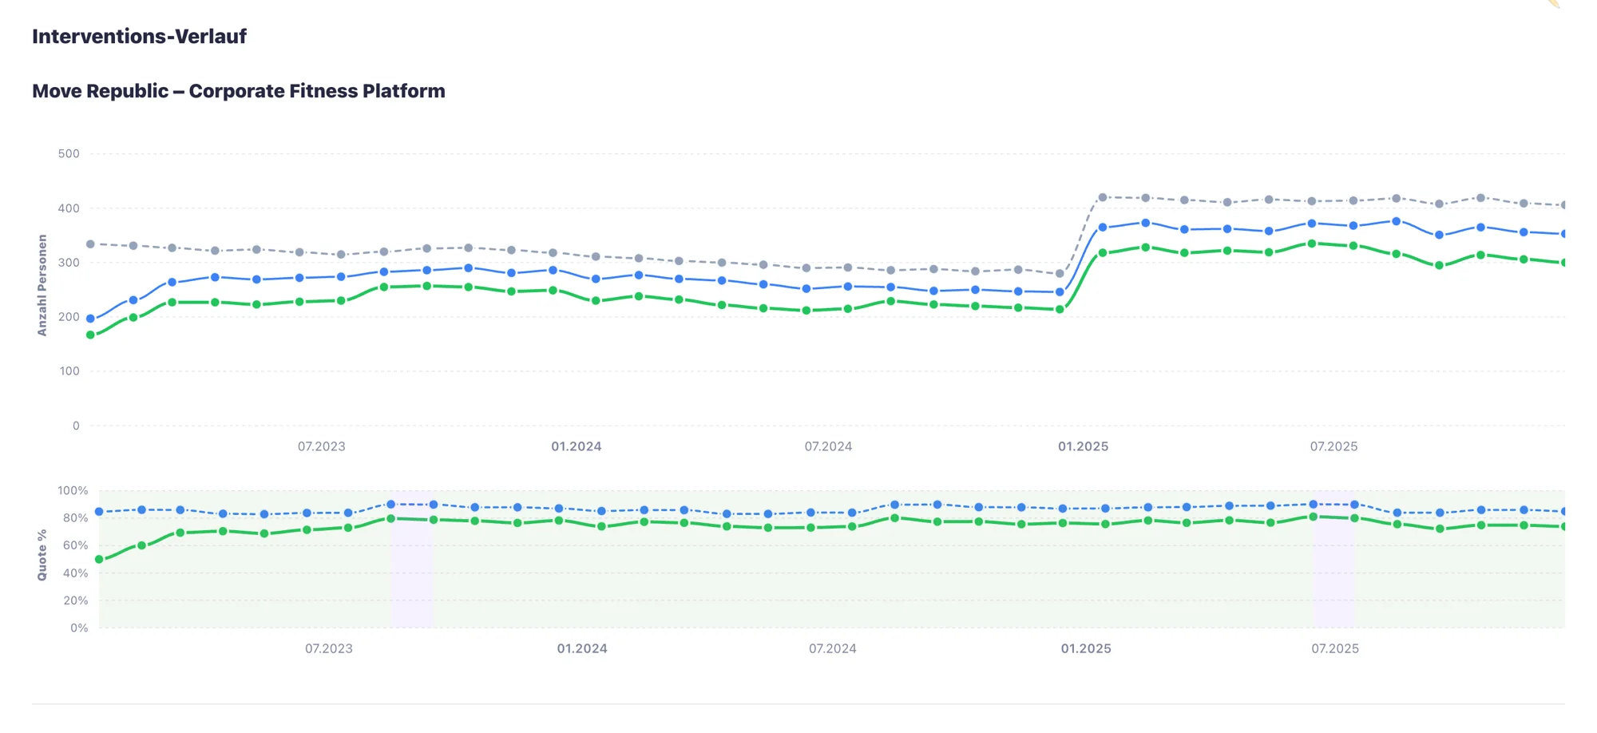Click the last blue data point in the upper chart
The image size is (1597, 733).
click(x=1563, y=234)
